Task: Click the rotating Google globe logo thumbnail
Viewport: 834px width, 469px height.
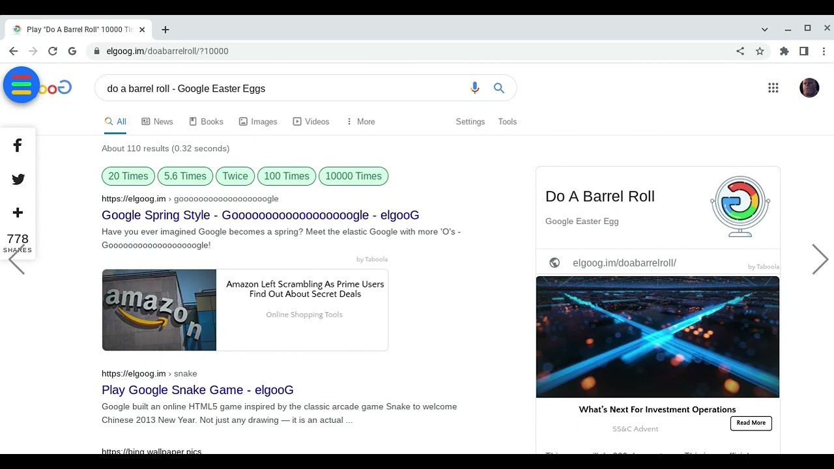Action: [x=740, y=206]
